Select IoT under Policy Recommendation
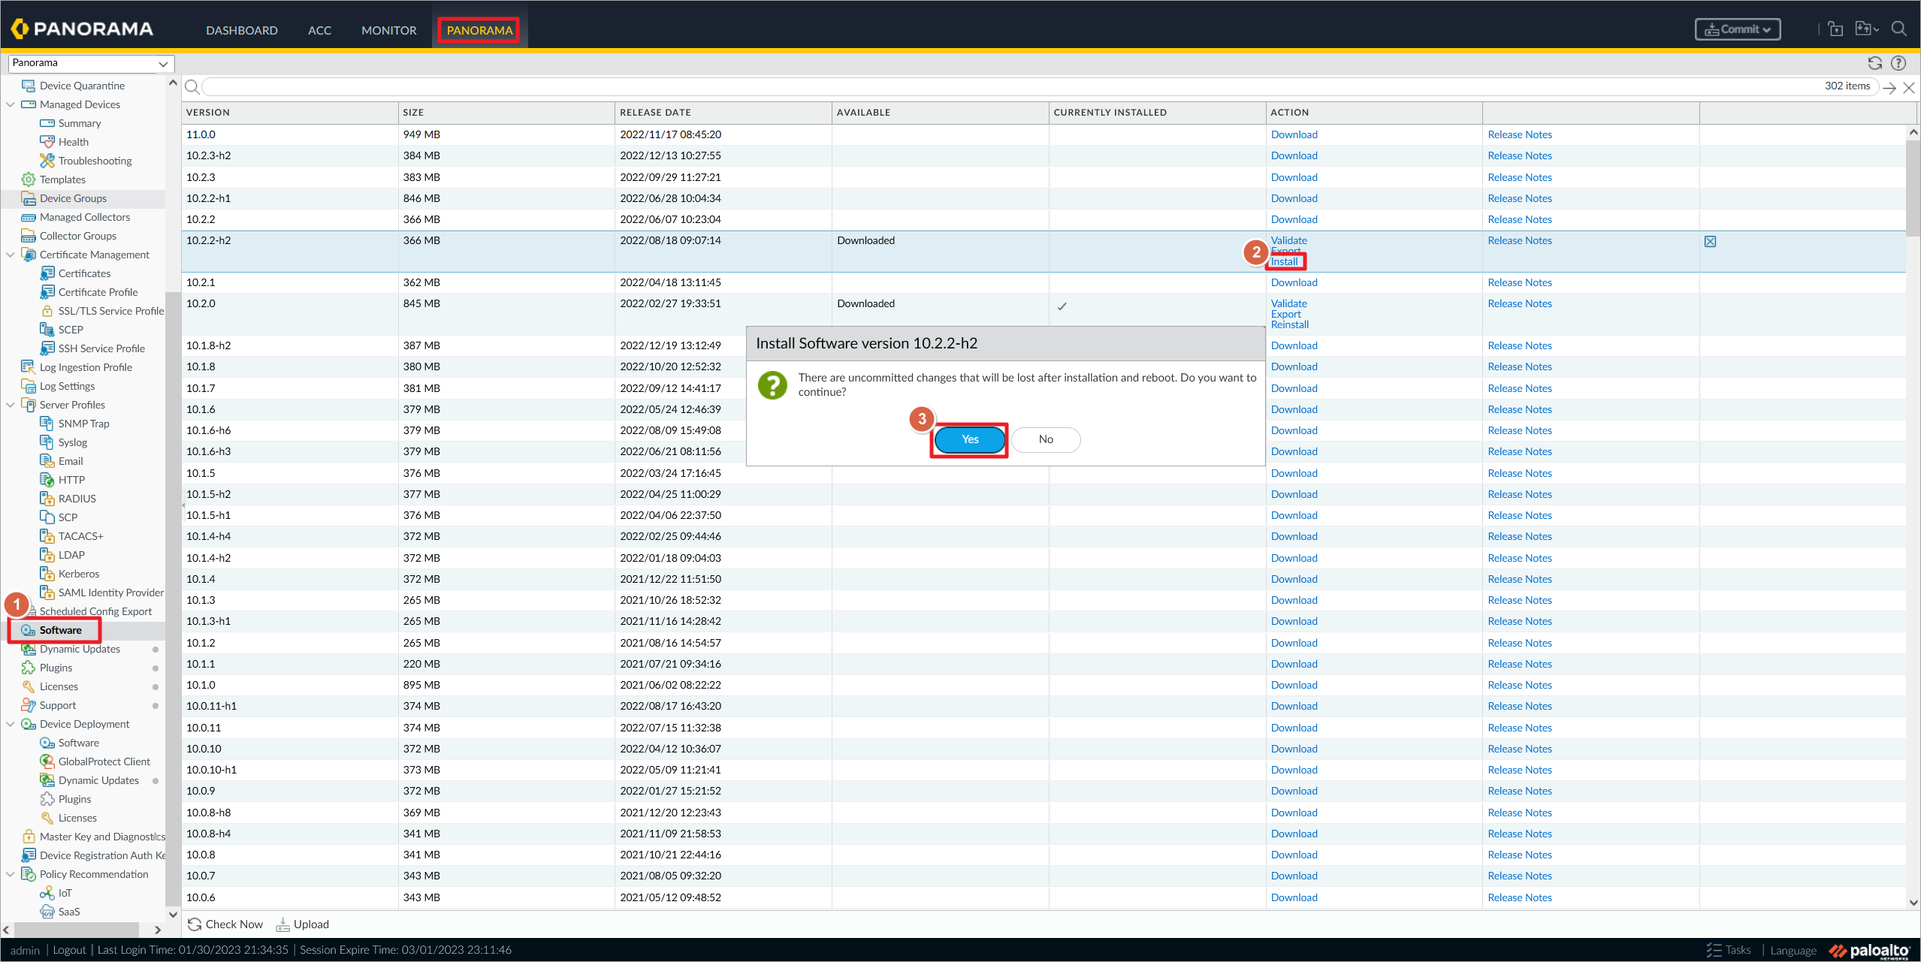1921x962 pixels. click(x=65, y=893)
